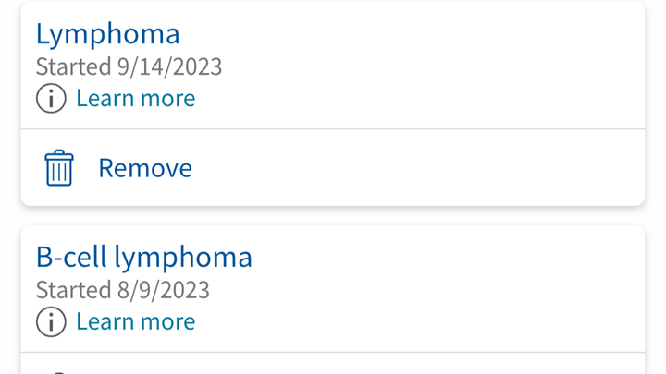Click blank space in the Remove row
This screenshot has width=666, height=374.
tap(416, 168)
